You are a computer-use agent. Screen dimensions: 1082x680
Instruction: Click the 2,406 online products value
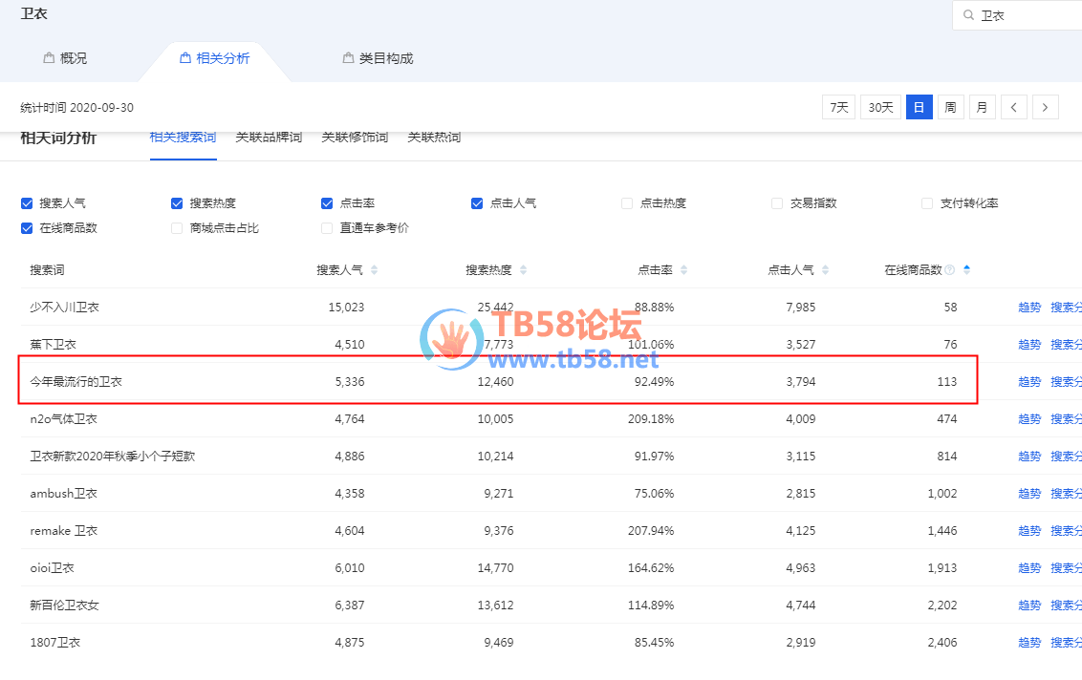coord(942,643)
